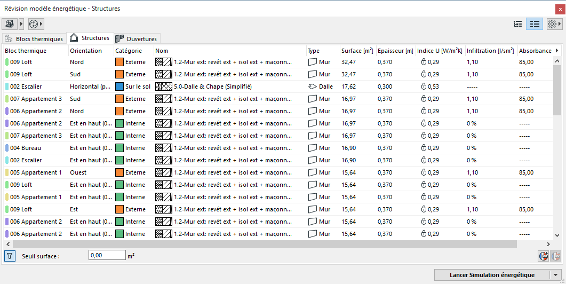The height and width of the screenshot is (284, 566).
Task: Click the Absorbance column header
Action: [535, 51]
